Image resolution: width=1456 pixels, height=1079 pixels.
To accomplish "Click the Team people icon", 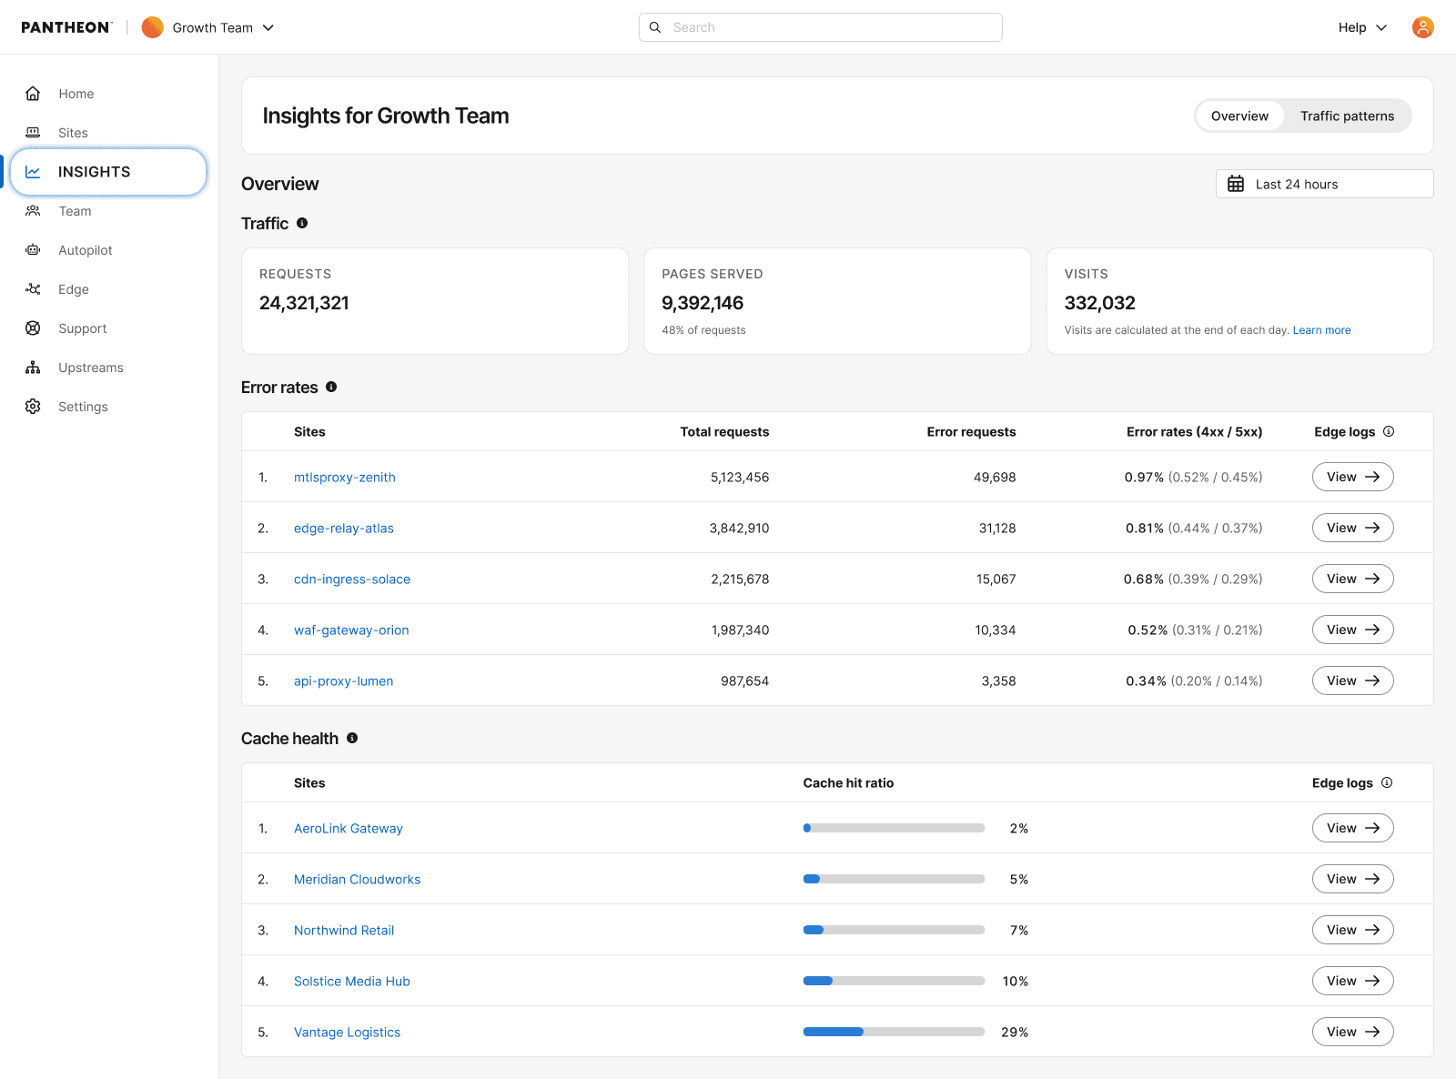I will (x=33, y=211).
